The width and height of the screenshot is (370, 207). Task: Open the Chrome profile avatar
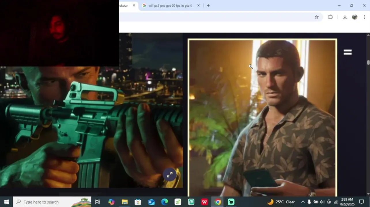point(355,17)
